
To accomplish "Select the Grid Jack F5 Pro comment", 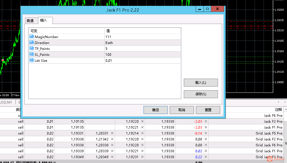I will point(269,133).
